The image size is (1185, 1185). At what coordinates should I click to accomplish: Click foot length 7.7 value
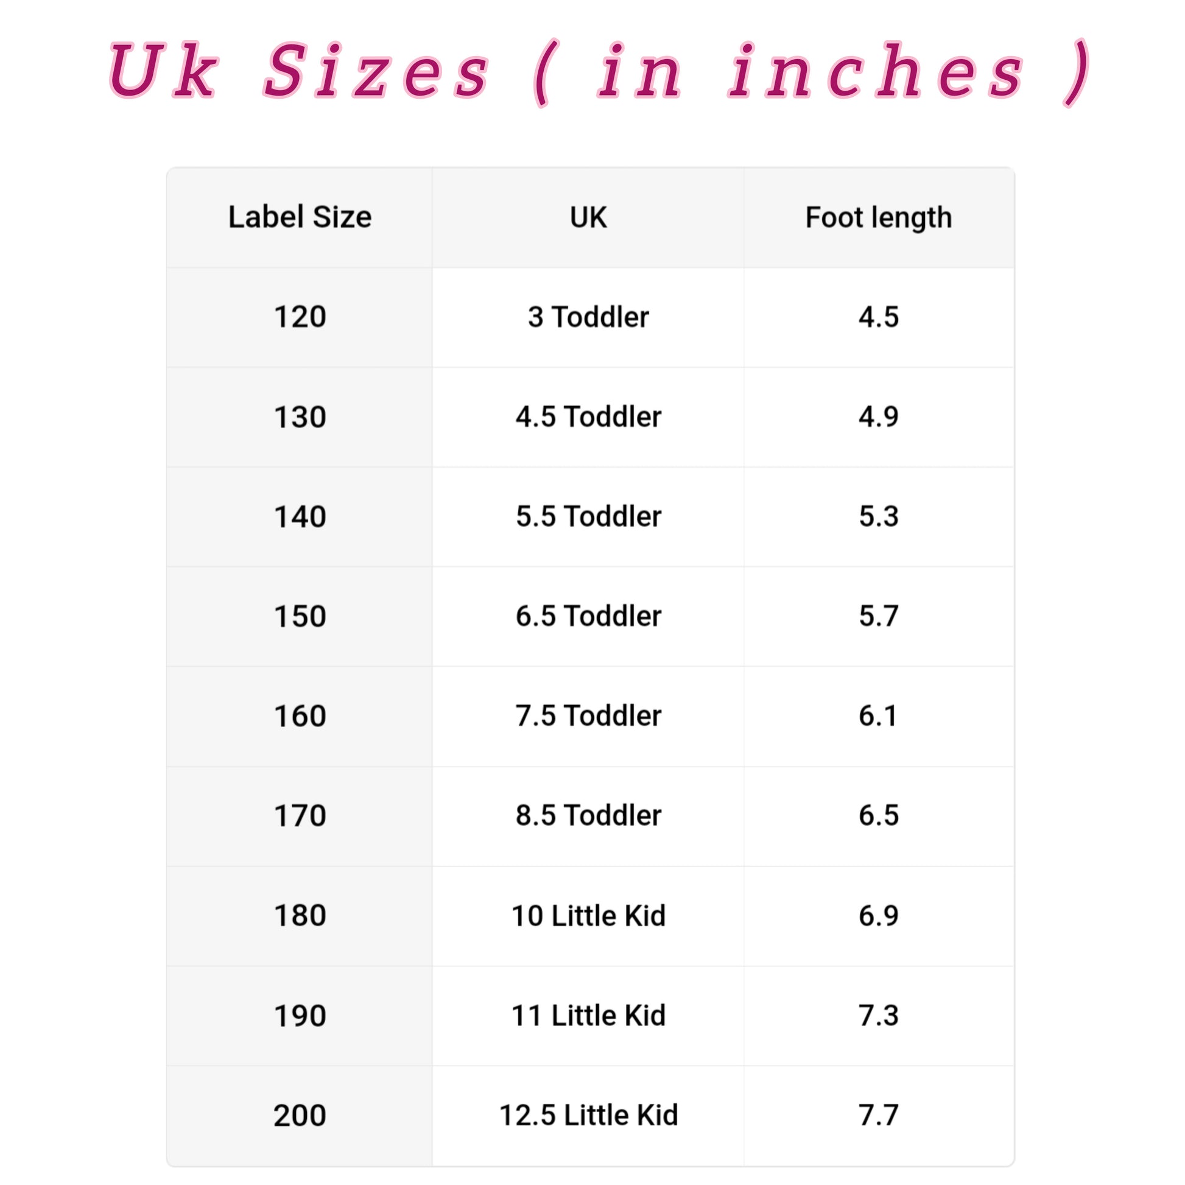(x=879, y=1116)
